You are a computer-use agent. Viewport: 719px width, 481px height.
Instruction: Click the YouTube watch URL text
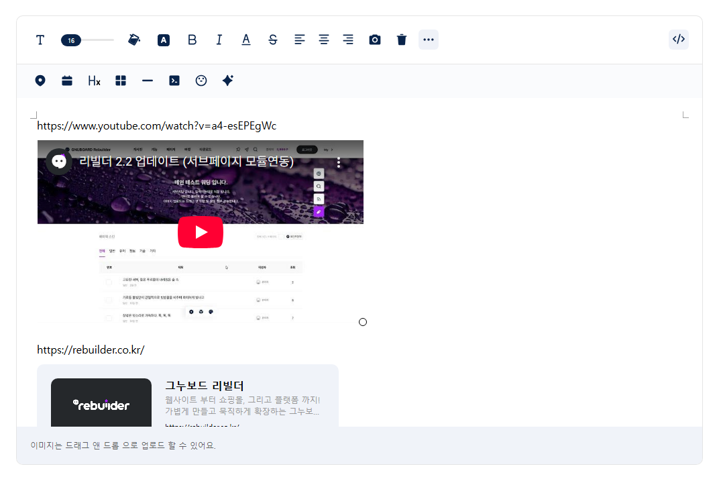[x=157, y=125]
